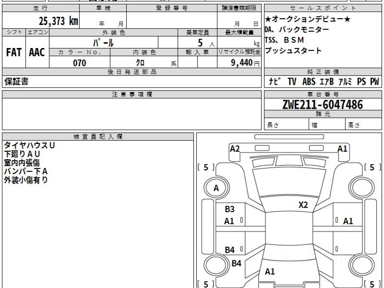Click the 輸入車 header

tap(197, 52)
